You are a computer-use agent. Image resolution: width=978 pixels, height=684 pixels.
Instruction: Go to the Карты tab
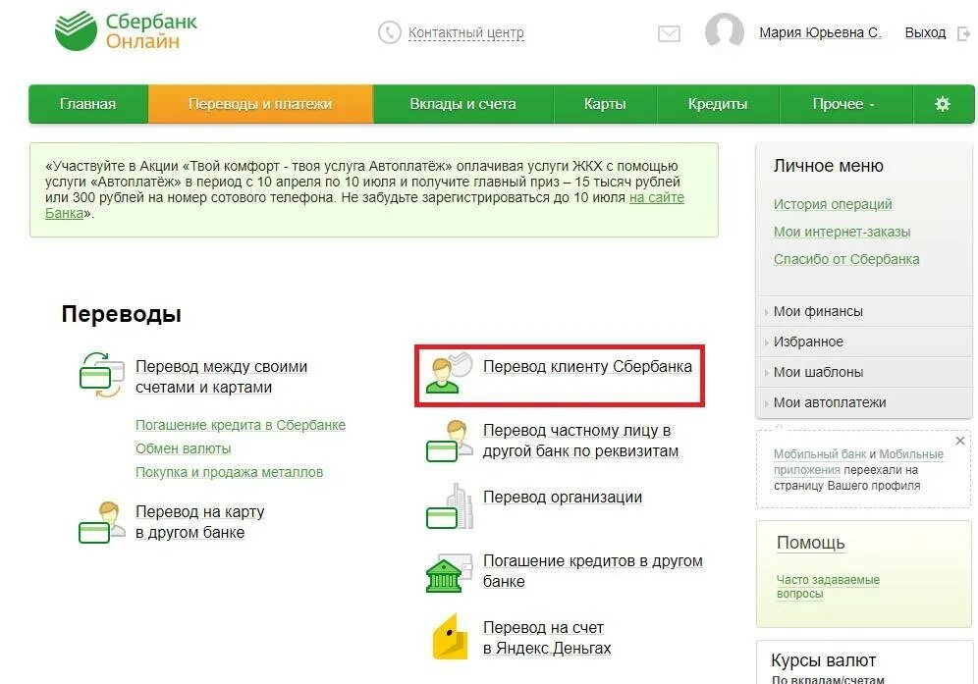[x=605, y=104]
